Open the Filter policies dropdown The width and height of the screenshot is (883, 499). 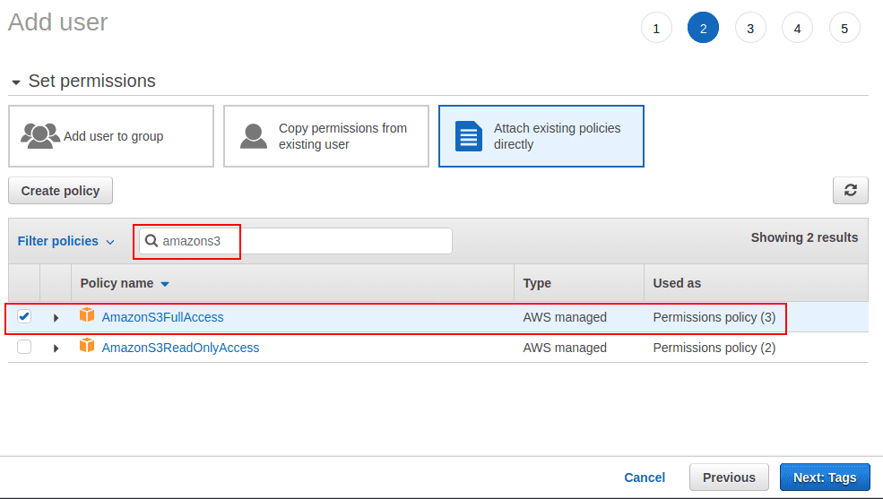pyautogui.click(x=66, y=241)
